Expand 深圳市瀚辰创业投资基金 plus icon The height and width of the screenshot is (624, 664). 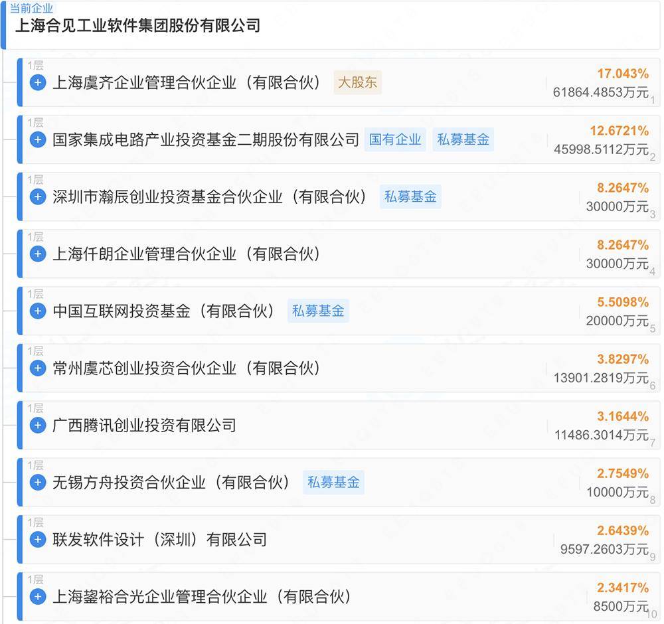click(38, 197)
